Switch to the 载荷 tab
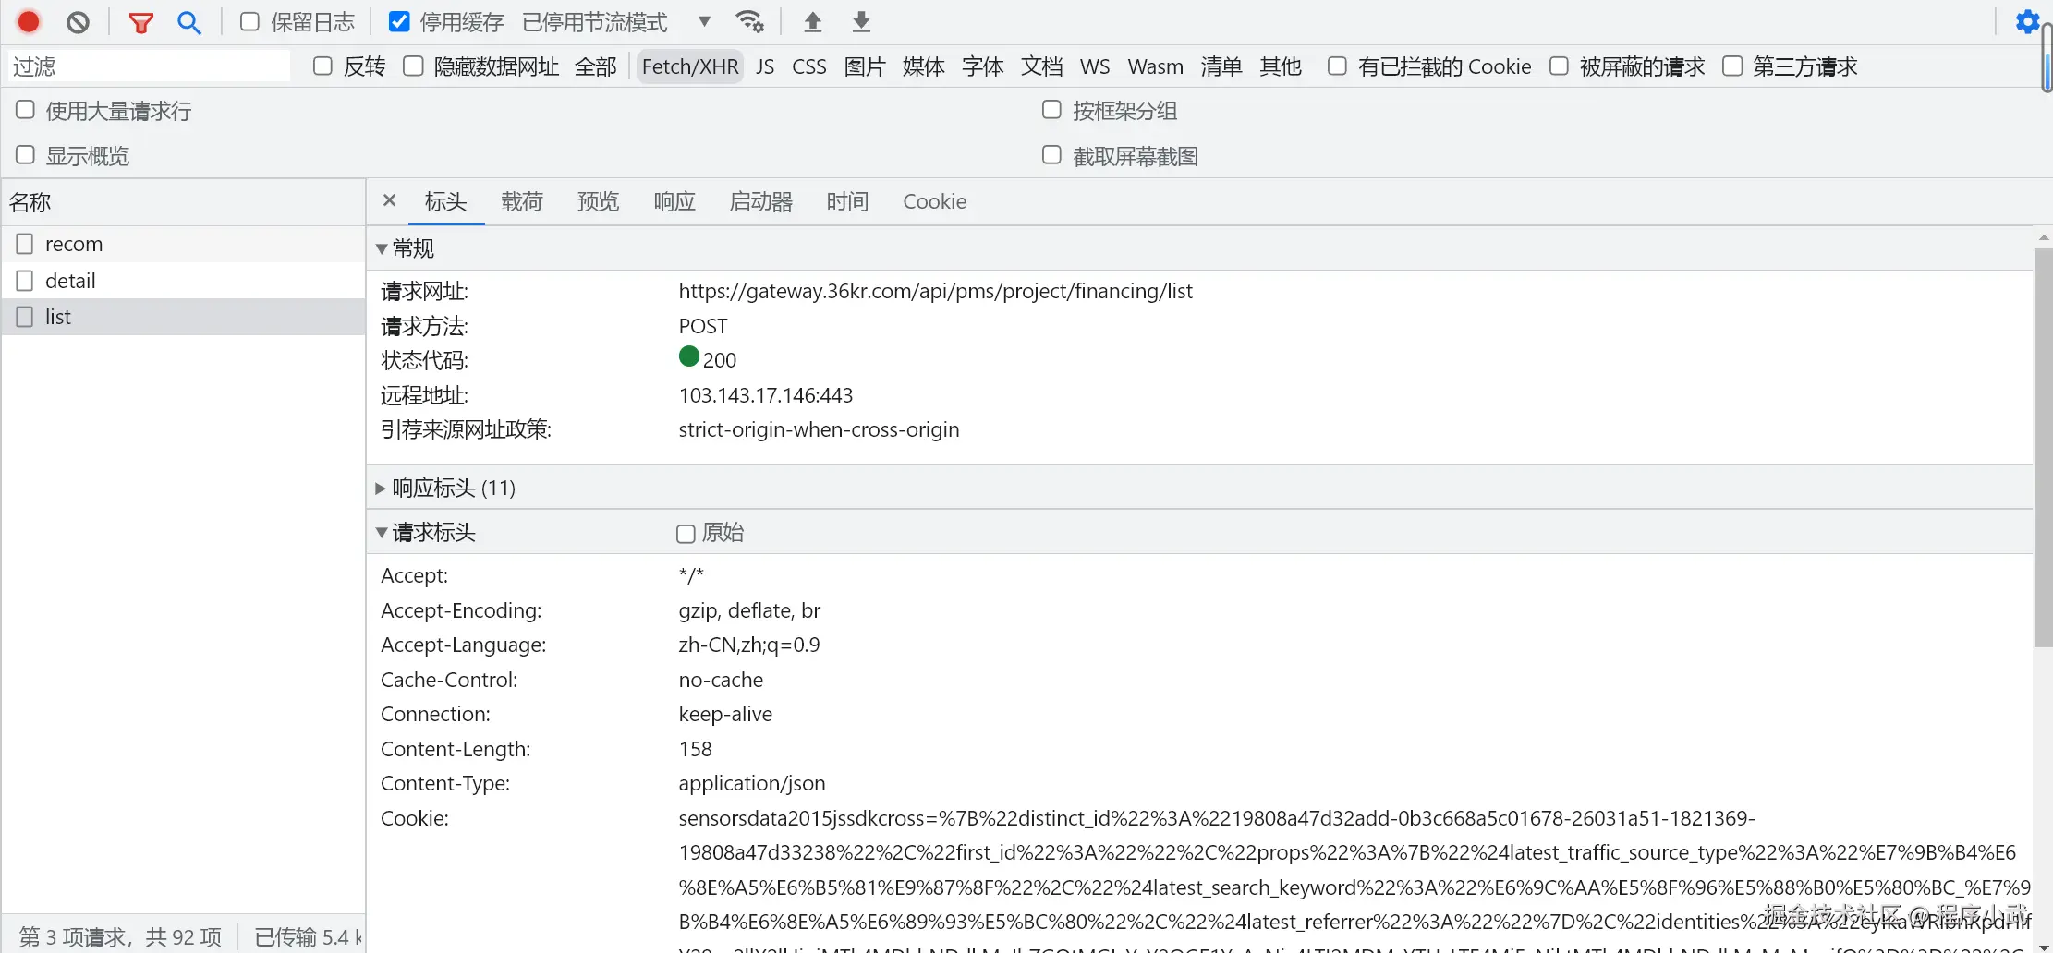 (522, 201)
